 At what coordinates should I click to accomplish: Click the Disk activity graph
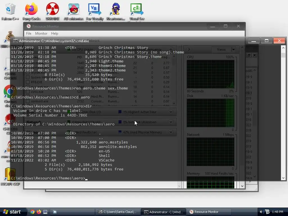(x=210, y=113)
